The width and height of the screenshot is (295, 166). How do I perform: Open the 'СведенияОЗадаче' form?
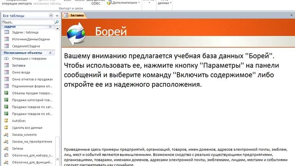coord(26,46)
